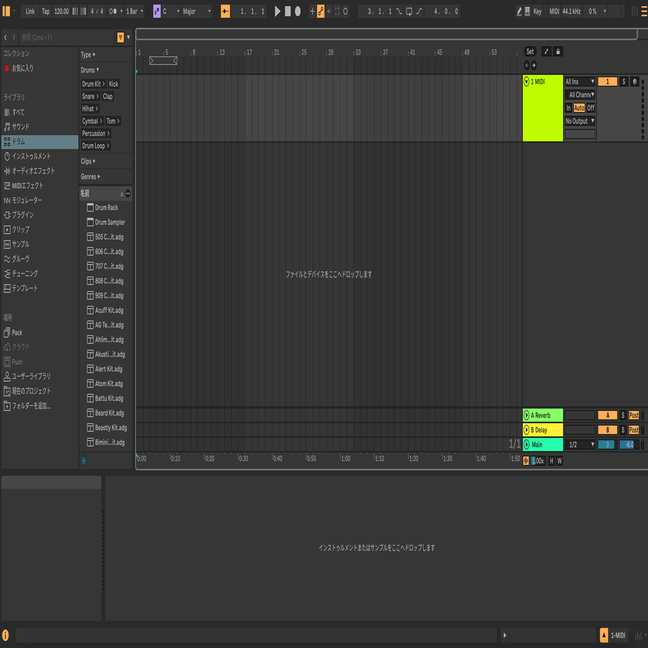Click the Stop button in the transport bar
Screen dimensions: 648x648
287,12
